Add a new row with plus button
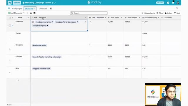The height and width of the screenshot is (106, 188). (x=18, y=80)
